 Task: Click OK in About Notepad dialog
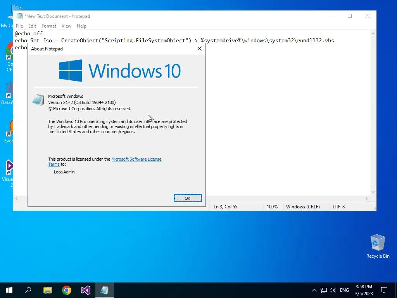pos(188,198)
